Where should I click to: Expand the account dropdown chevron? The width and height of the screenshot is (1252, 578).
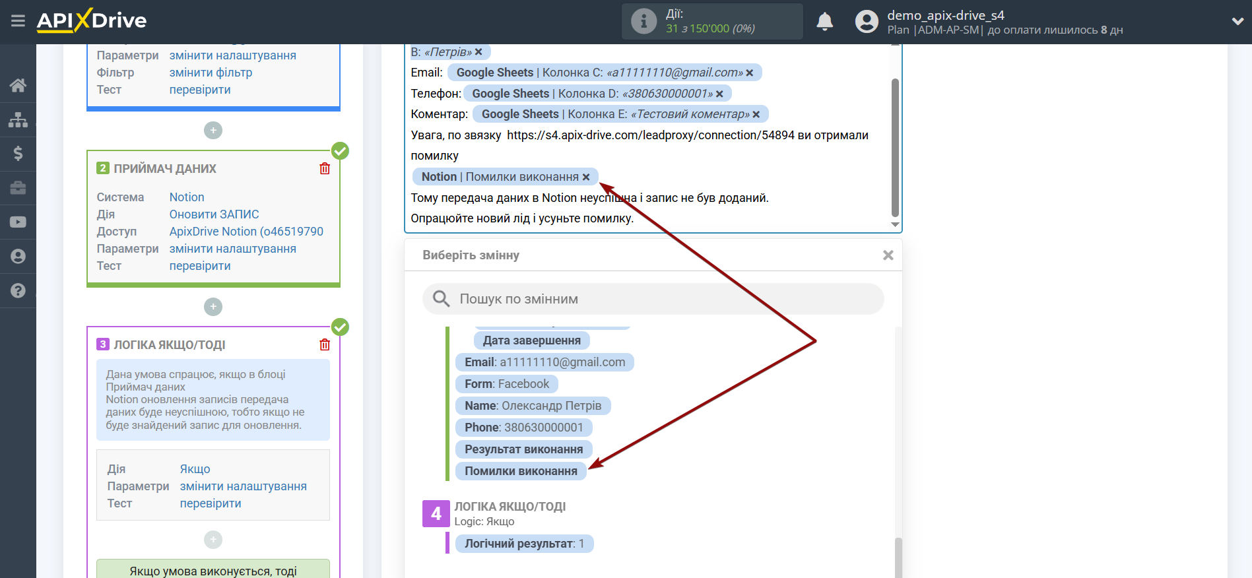click(1237, 21)
